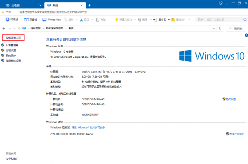248x164 pixels.
Task: Click the Windows 10 专业版 text
Action: (62, 52)
